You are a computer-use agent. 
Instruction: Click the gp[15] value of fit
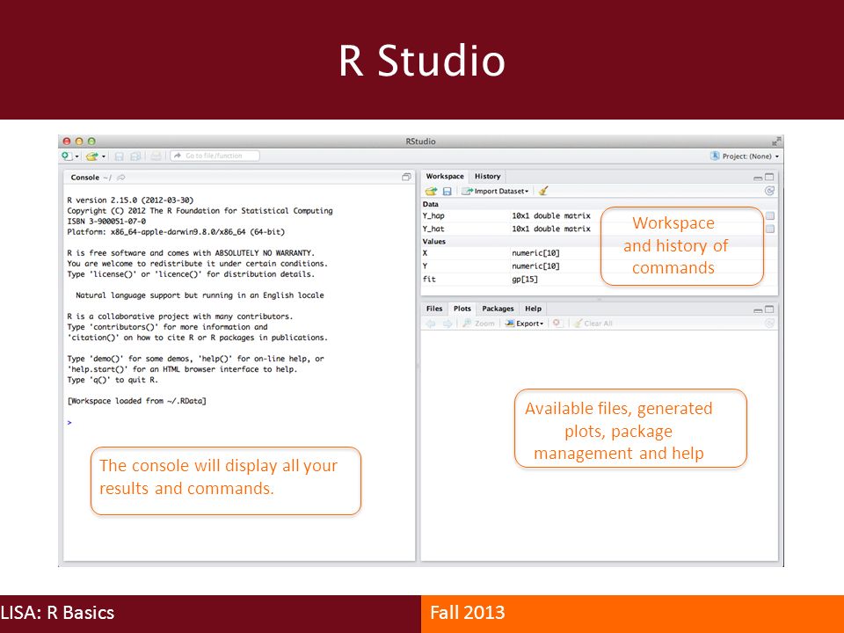point(525,279)
